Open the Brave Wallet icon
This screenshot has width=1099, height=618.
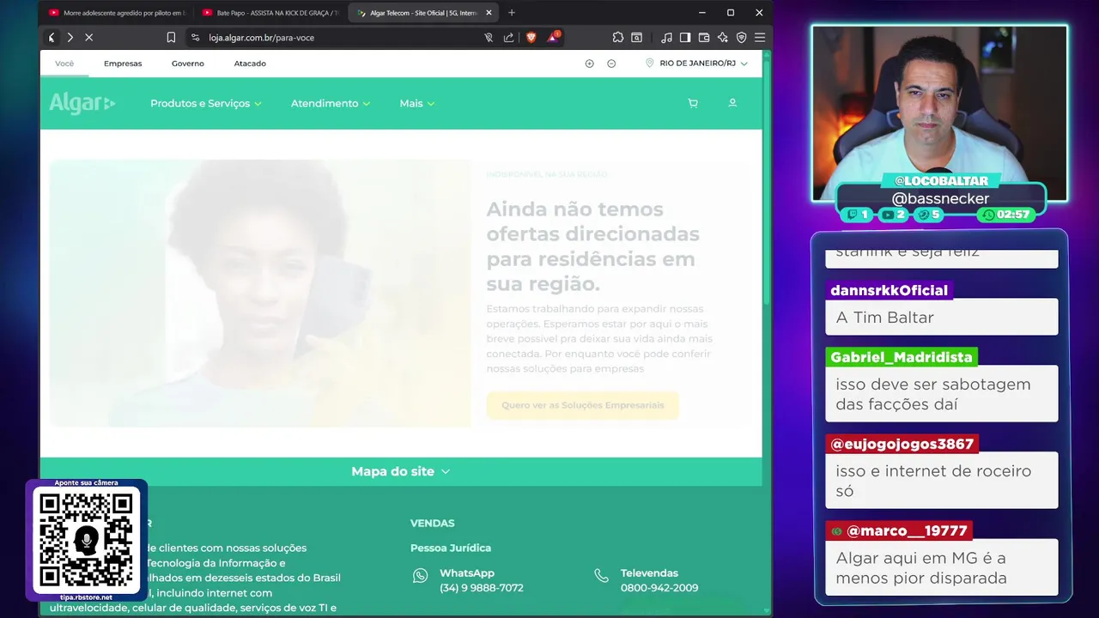click(x=704, y=38)
